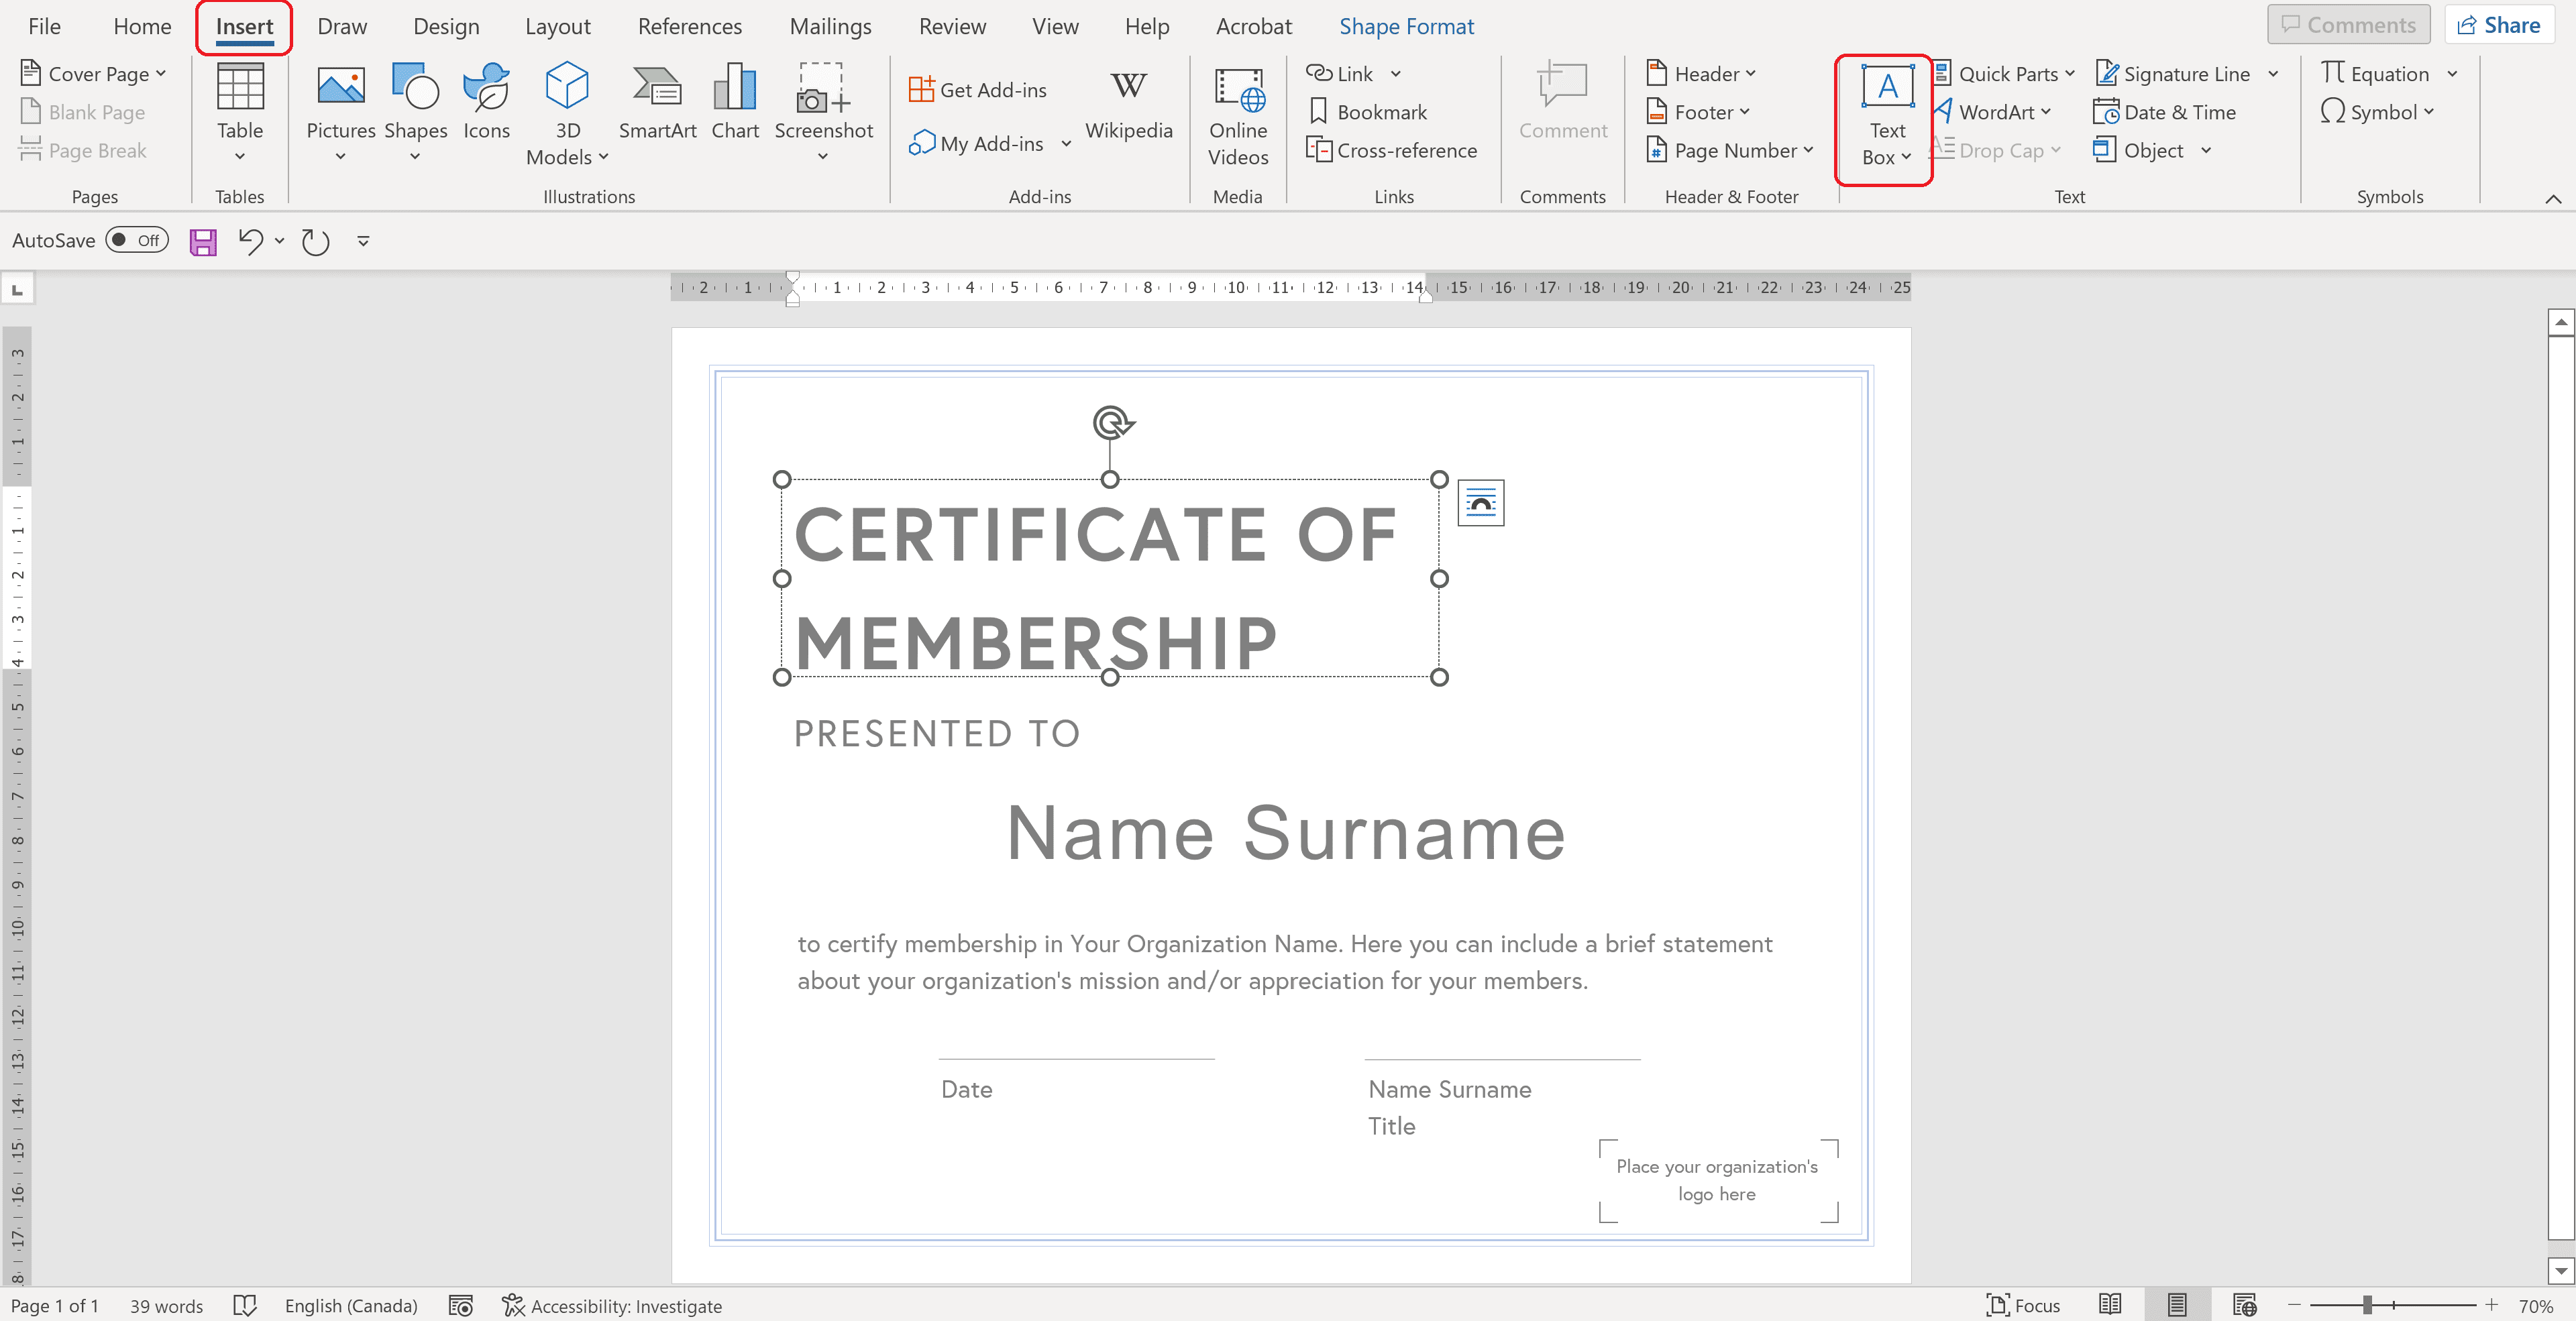Switch to Read Mode view
Image resolution: width=2576 pixels, height=1321 pixels.
[2110, 1304]
